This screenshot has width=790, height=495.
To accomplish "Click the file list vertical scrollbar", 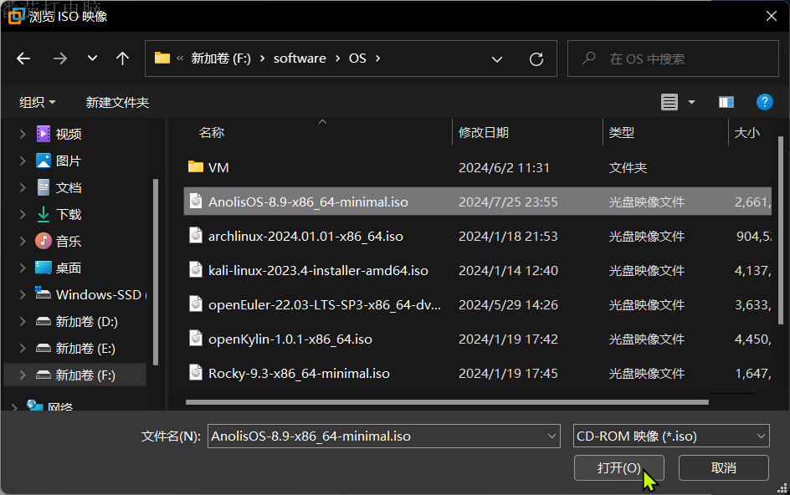I will point(781,230).
